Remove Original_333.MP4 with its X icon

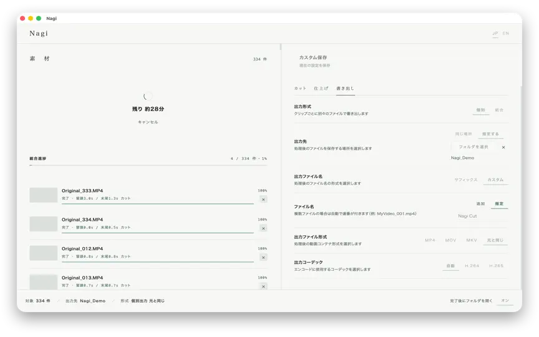point(263,200)
